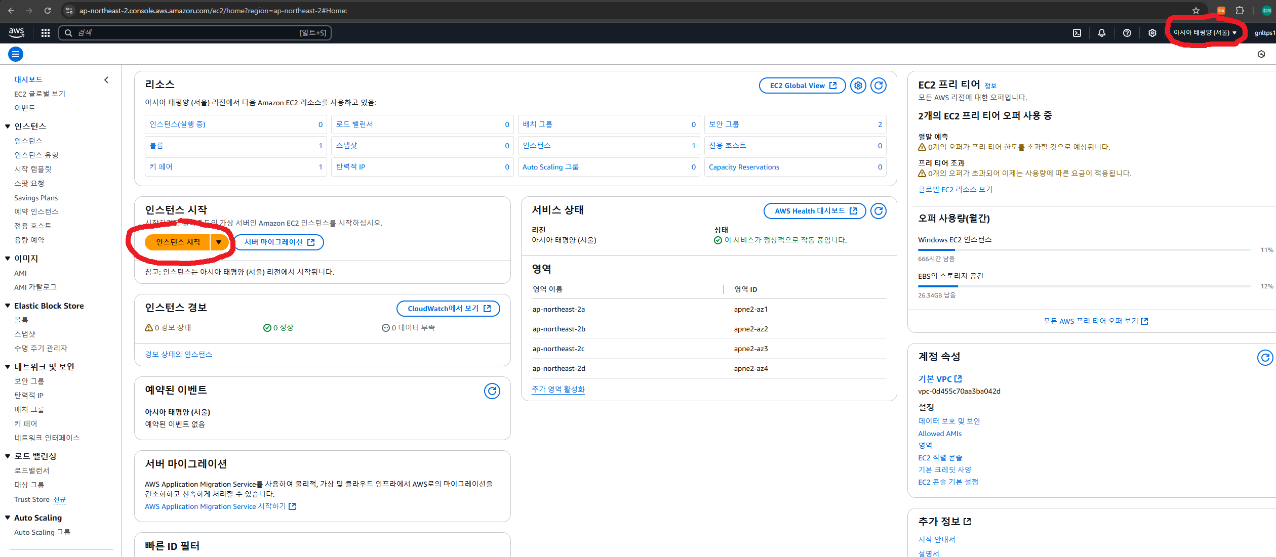The width and height of the screenshot is (1276, 557).
Task: Click the orange browser extension icon
Action: 1221,11
